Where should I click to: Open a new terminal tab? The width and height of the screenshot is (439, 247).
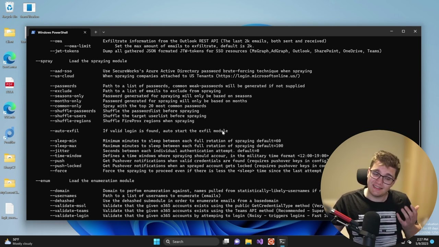point(96,32)
